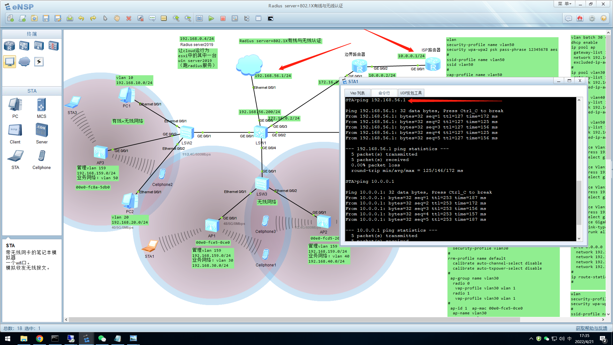
Task: Select the WLAN device category
Action: pyautogui.click(x=39, y=46)
